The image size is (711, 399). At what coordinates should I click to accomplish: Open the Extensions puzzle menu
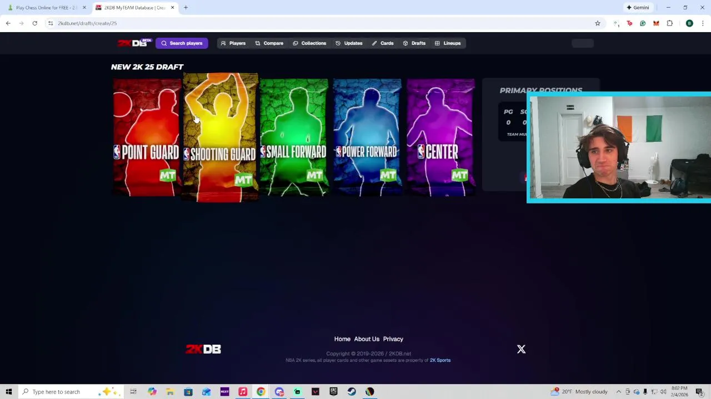[x=669, y=23]
